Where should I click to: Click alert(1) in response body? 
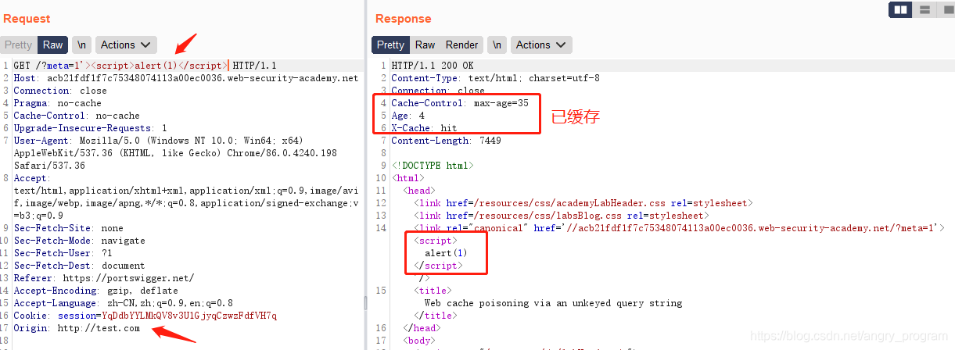pos(446,253)
